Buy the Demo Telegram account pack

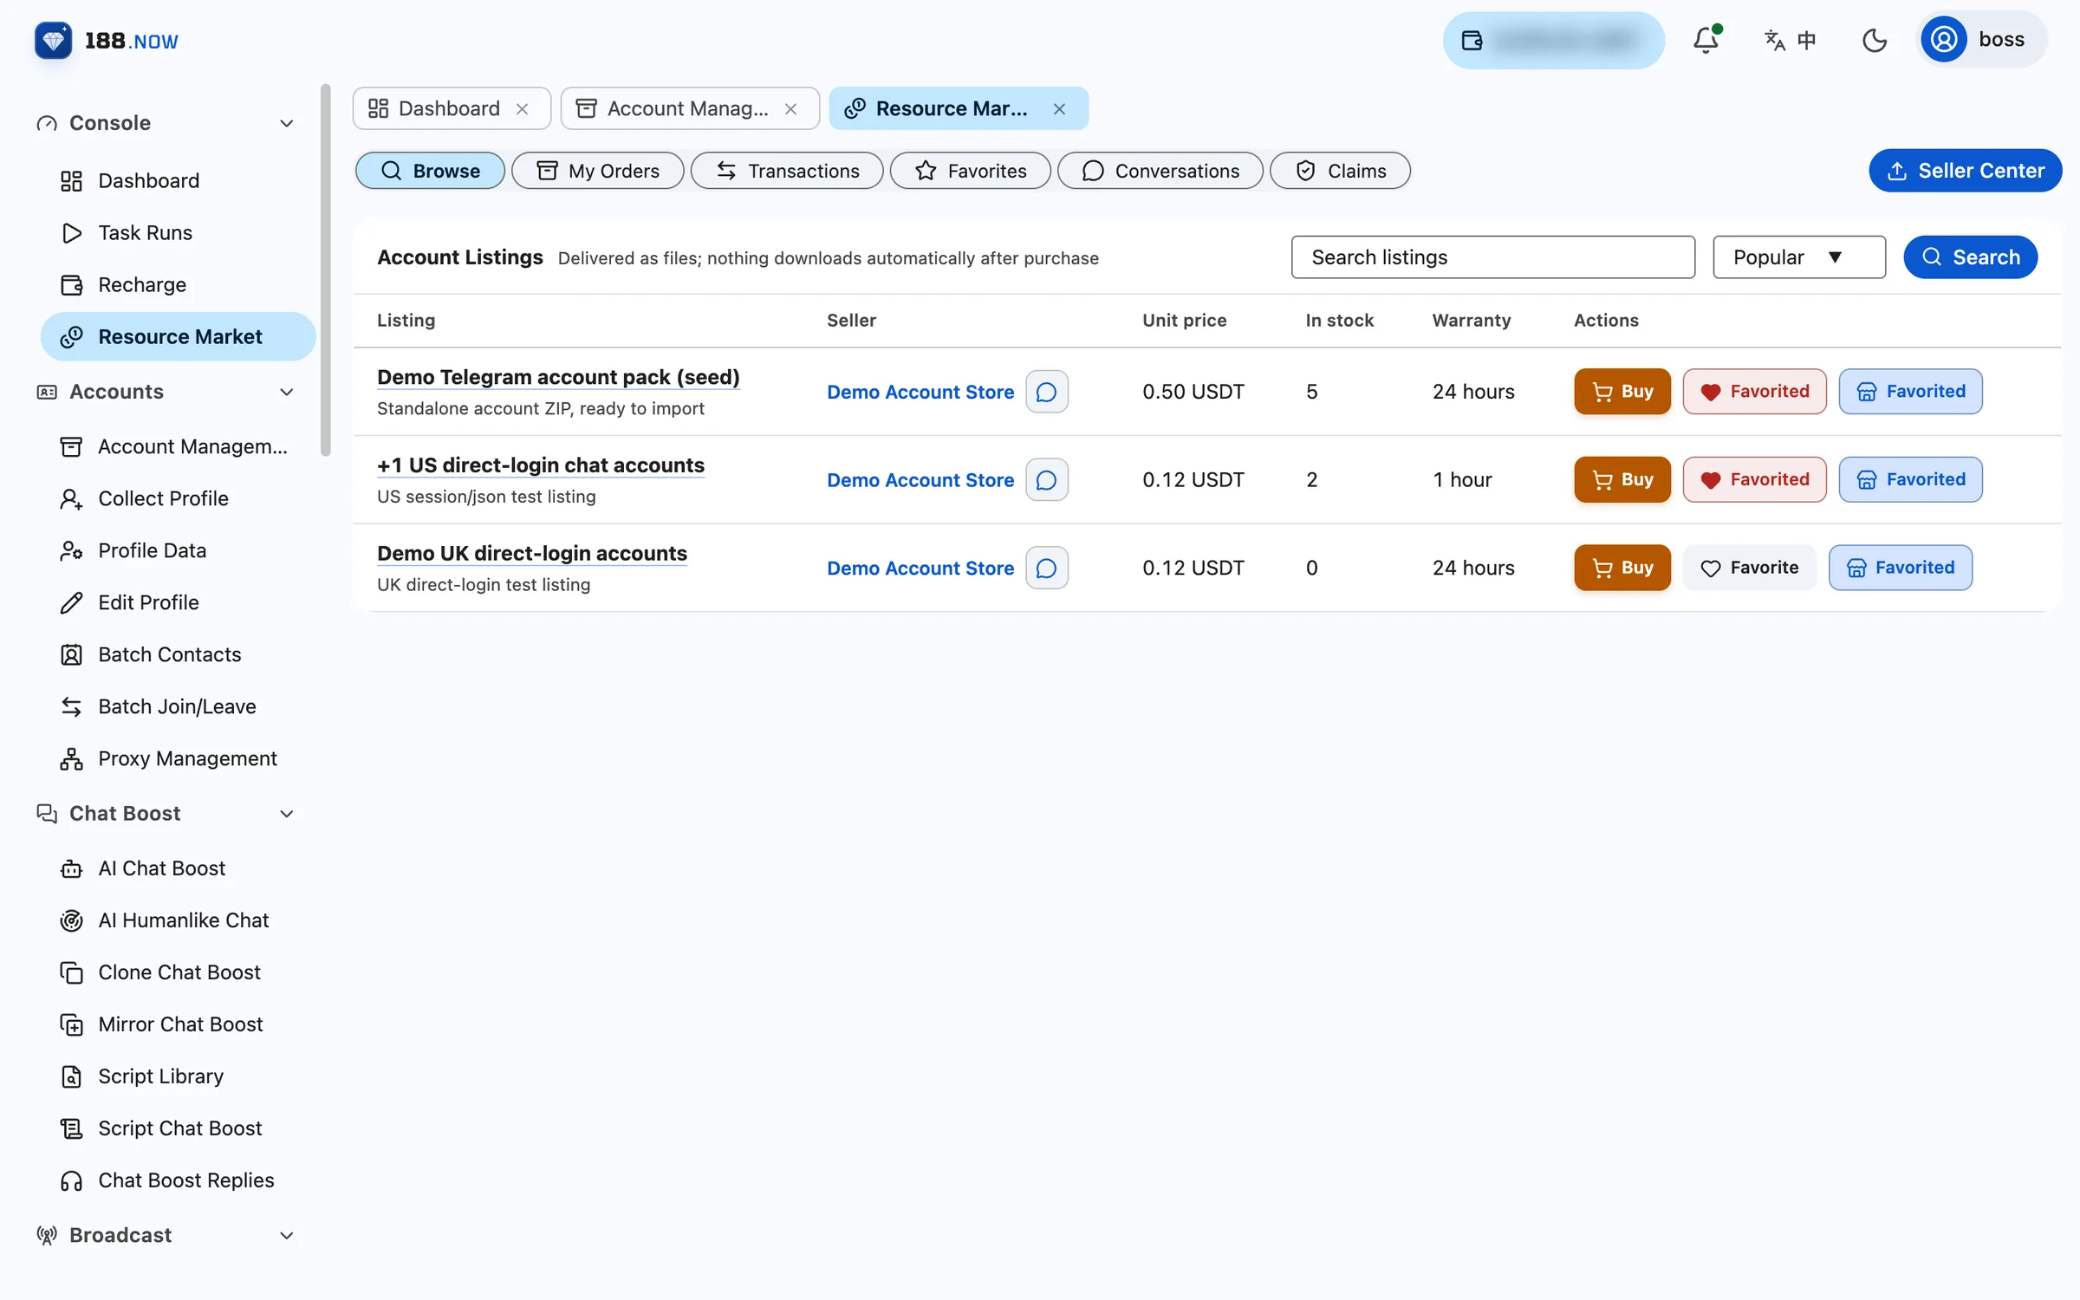1622,392
